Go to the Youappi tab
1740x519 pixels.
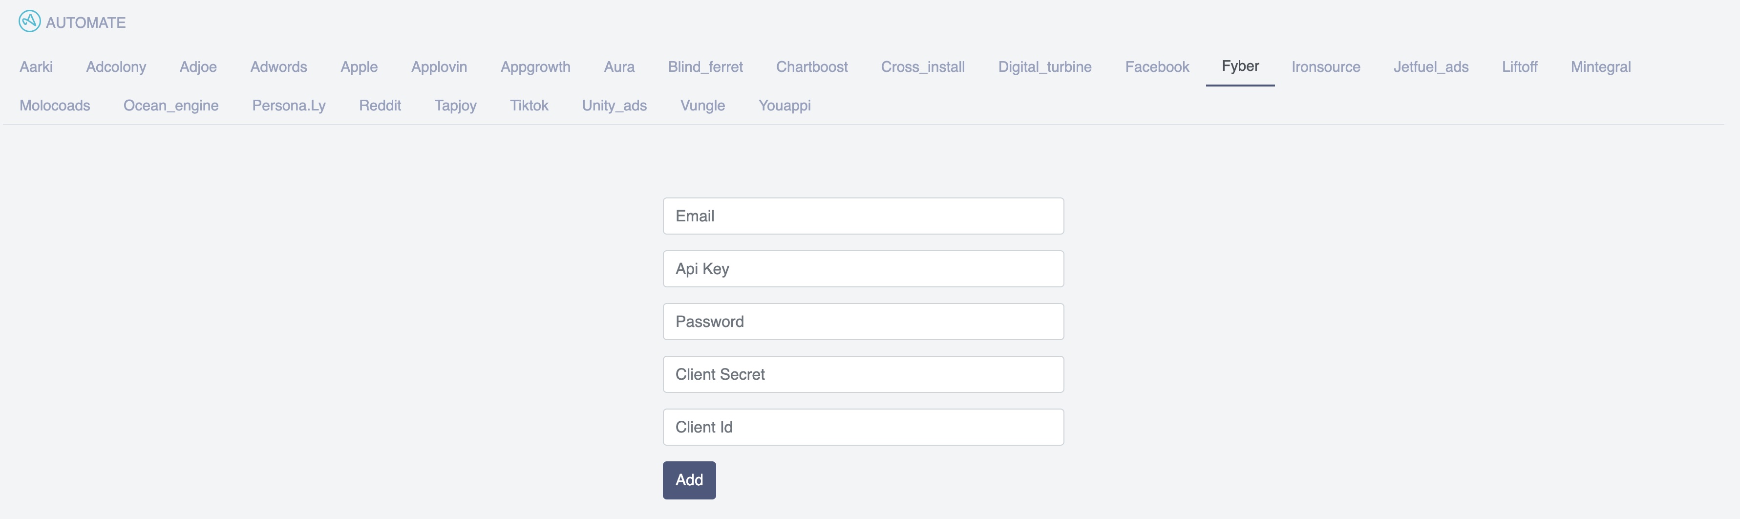(x=784, y=106)
